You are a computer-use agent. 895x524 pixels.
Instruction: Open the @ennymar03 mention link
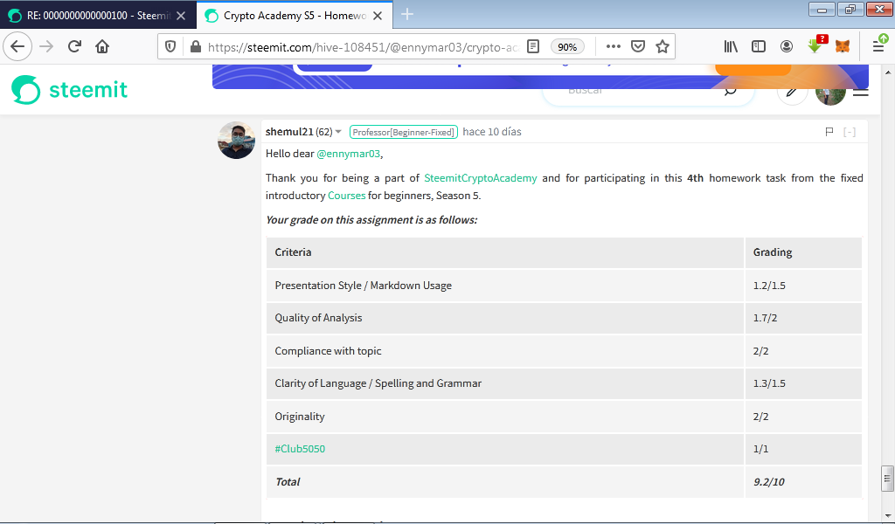(x=348, y=154)
